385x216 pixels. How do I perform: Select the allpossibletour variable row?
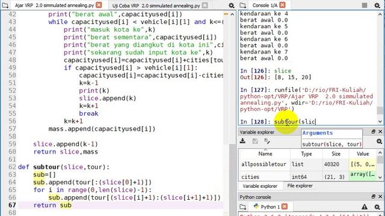coord(307,164)
